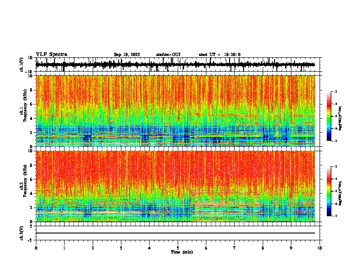Click the ch.1 color scale bar
This screenshot has width=360, height=278.
(x=329, y=116)
